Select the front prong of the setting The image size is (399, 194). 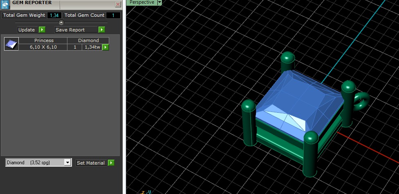click(x=311, y=154)
